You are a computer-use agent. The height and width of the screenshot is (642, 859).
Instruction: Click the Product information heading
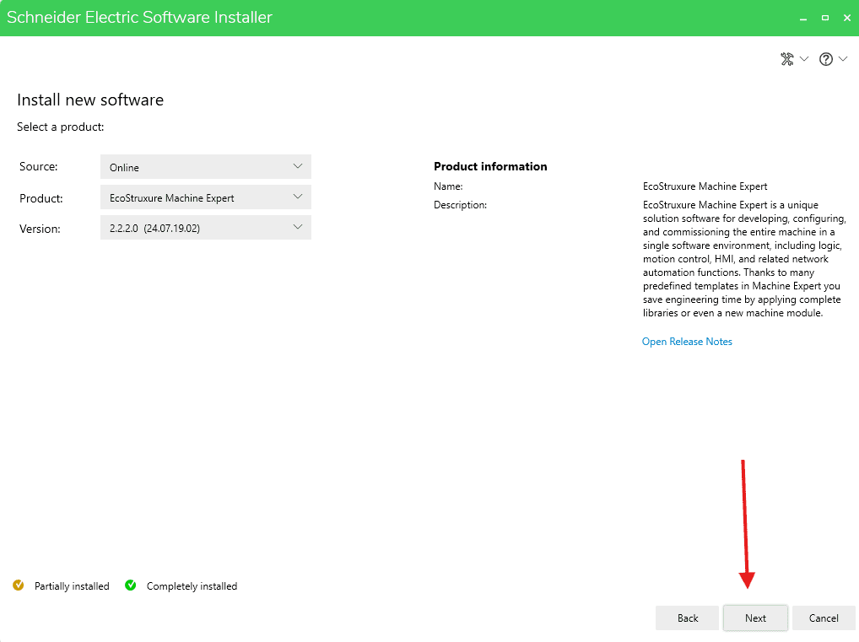490,166
